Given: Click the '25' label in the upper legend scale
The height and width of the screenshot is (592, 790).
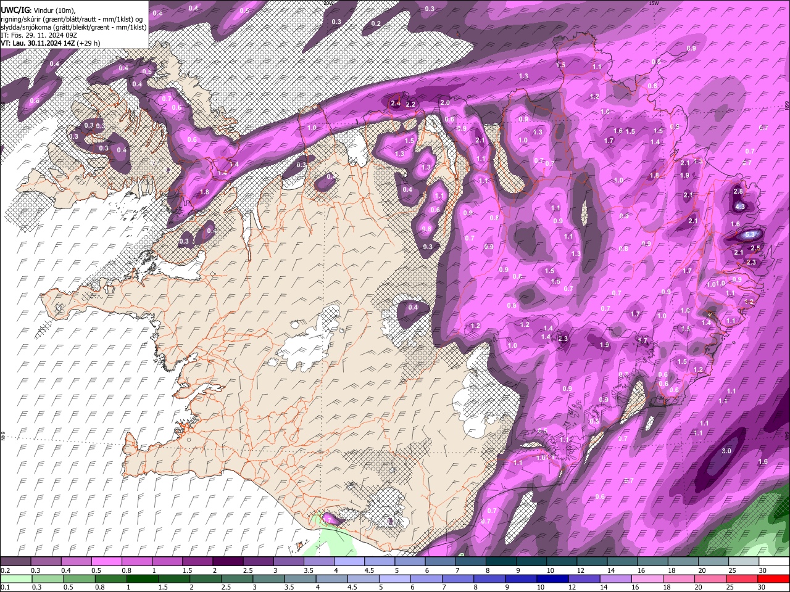Looking at the screenshot, I should coord(733,570).
